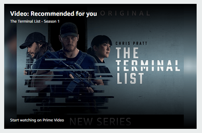Click the word TERMINAL in the poster title
Viewport: 202px width, 133px height.
[148, 65]
